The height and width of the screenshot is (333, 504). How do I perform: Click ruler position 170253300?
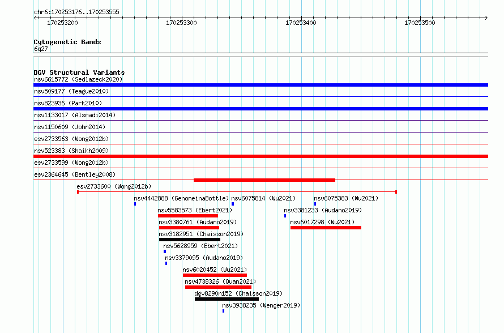click(x=181, y=23)
